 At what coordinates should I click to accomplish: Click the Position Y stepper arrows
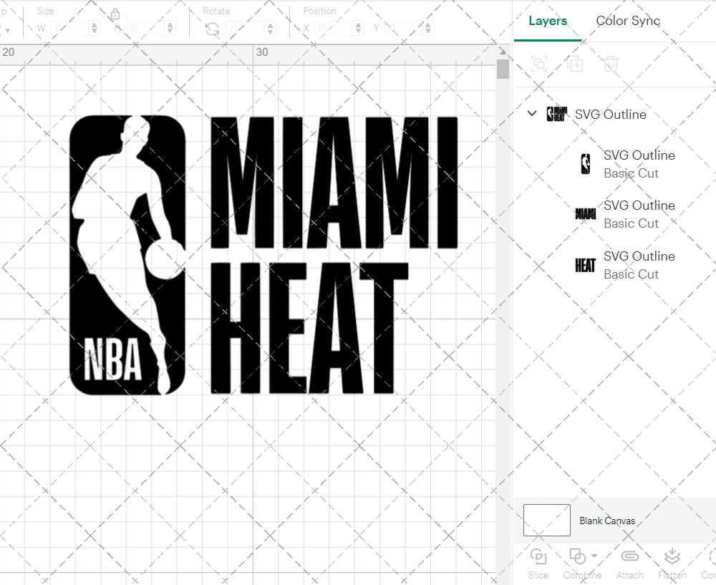pos(428,29)
